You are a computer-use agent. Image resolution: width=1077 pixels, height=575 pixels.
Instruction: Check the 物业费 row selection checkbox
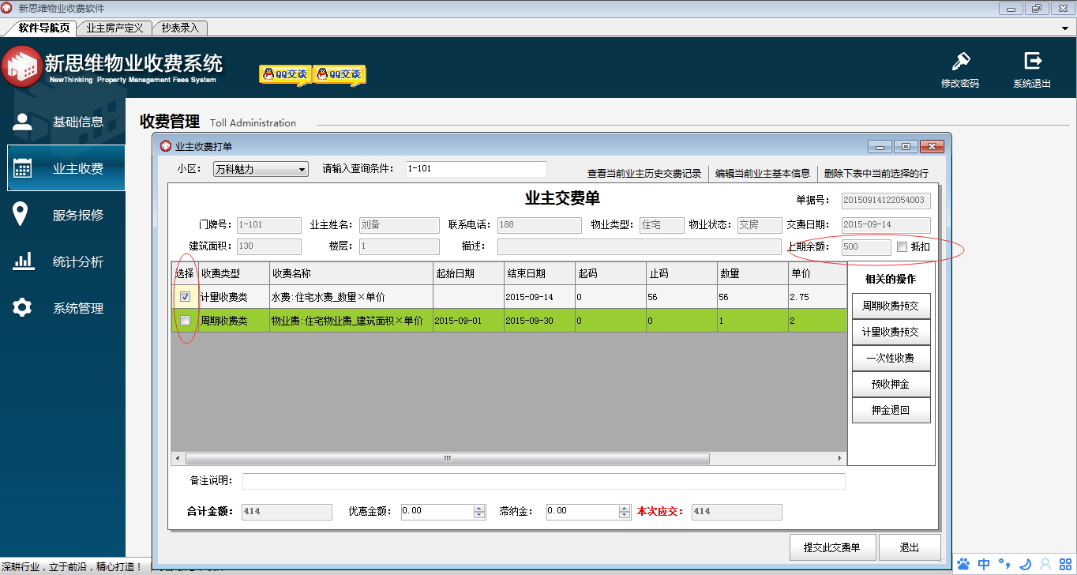(x=186, y=320)
